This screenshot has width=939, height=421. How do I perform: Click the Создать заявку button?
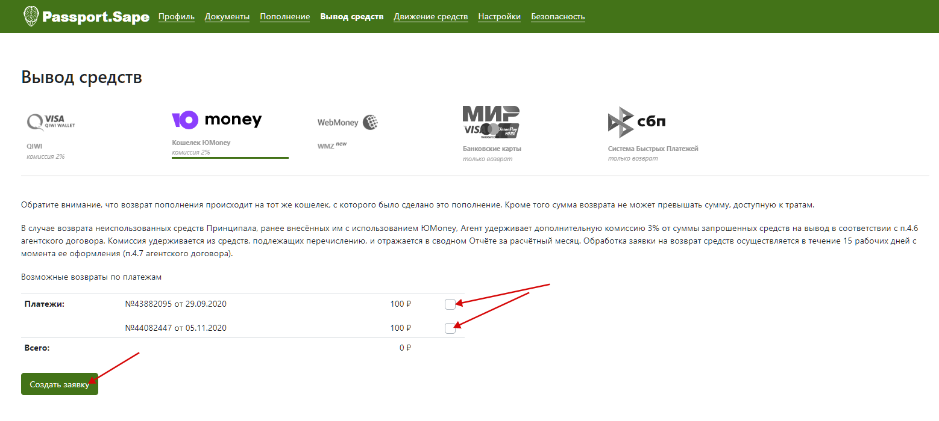[x=60, y=384]
